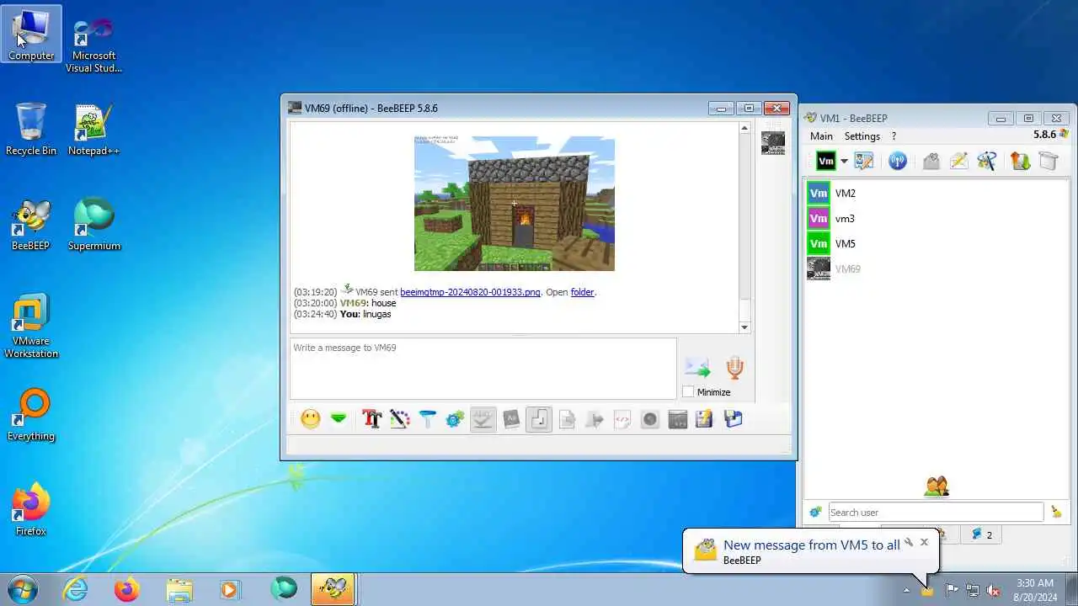Screen dimensions: 1078x606
Task: Open blue gear chat settings icon
Action: coord(455,419)
